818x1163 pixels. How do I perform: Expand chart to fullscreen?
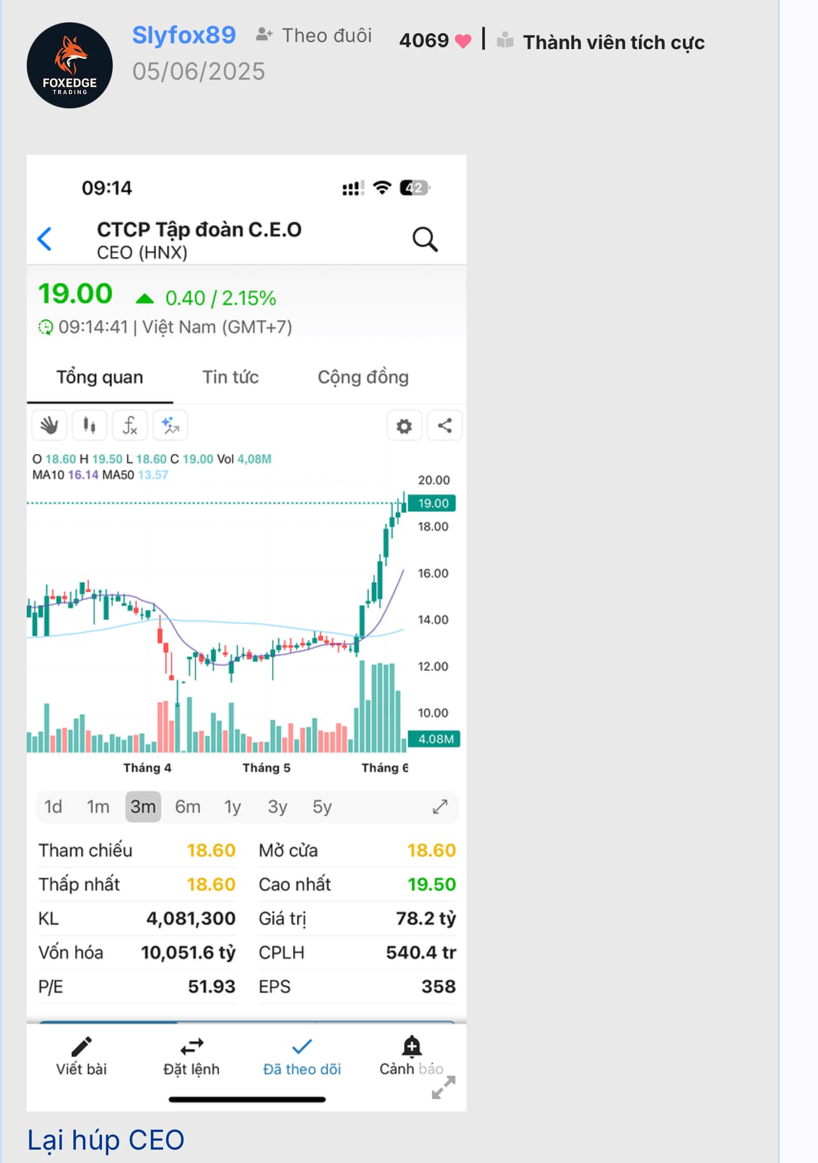[440, 807]
